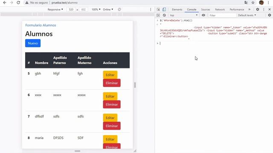Close the DevTools panel
This screenshot has height=153, width=273.
click(x=270, y=9)
